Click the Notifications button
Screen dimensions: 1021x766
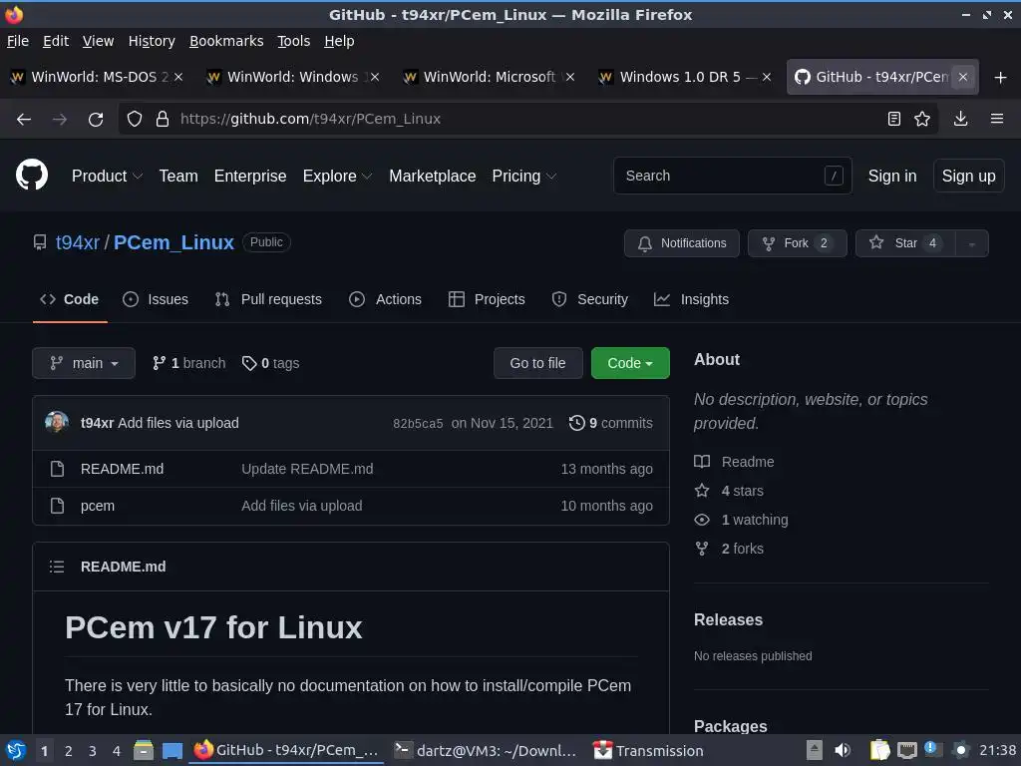coord(682,243)
